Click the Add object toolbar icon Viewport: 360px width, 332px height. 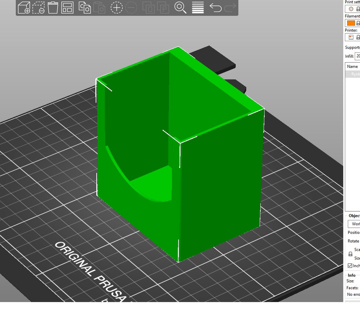(24, 8)
